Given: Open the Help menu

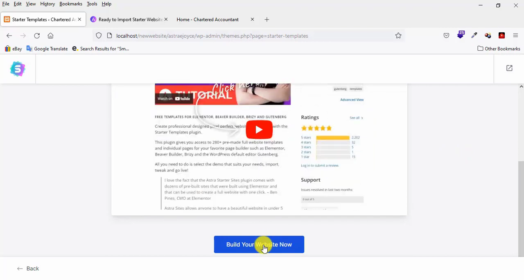Looking at the screenshot, I should pos(106,4).
